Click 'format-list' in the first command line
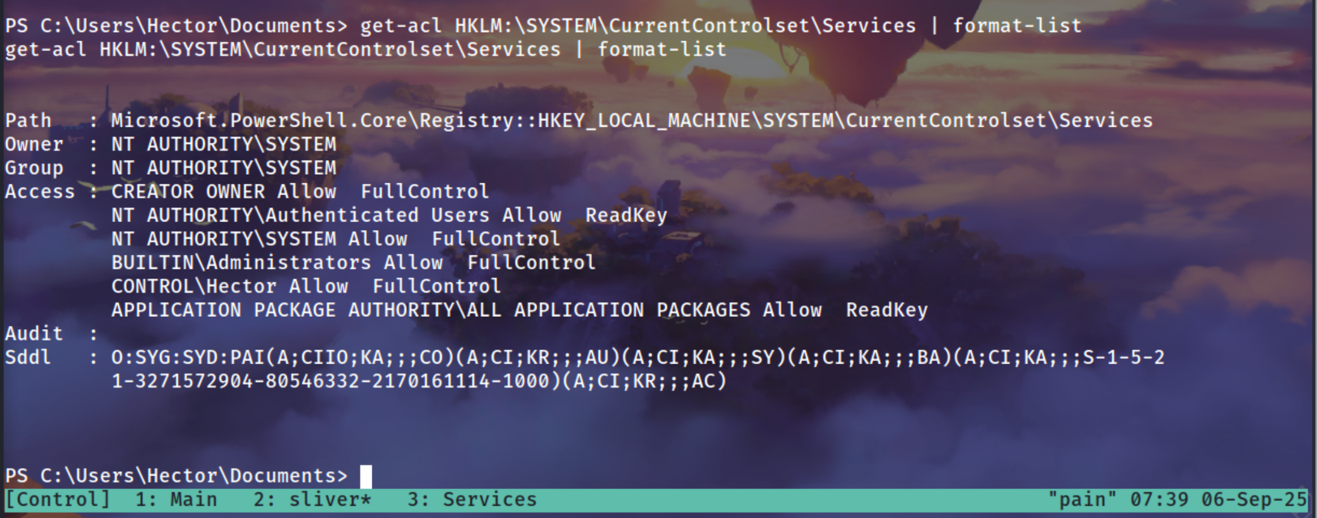The image size is (1317, 518). pyautogui.click(x=1017, y=25)
